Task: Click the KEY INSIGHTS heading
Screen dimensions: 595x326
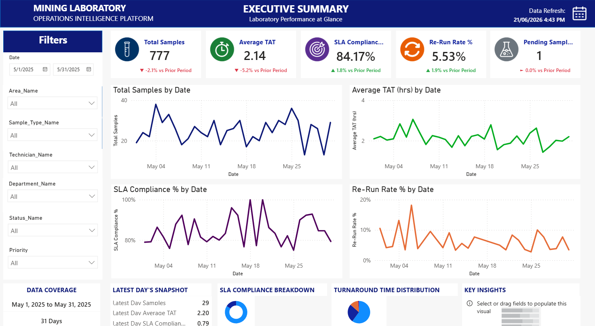Action: point(485,290)
